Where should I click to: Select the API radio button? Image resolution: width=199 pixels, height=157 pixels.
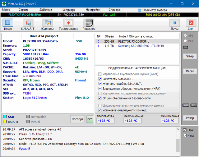[186, 35]
